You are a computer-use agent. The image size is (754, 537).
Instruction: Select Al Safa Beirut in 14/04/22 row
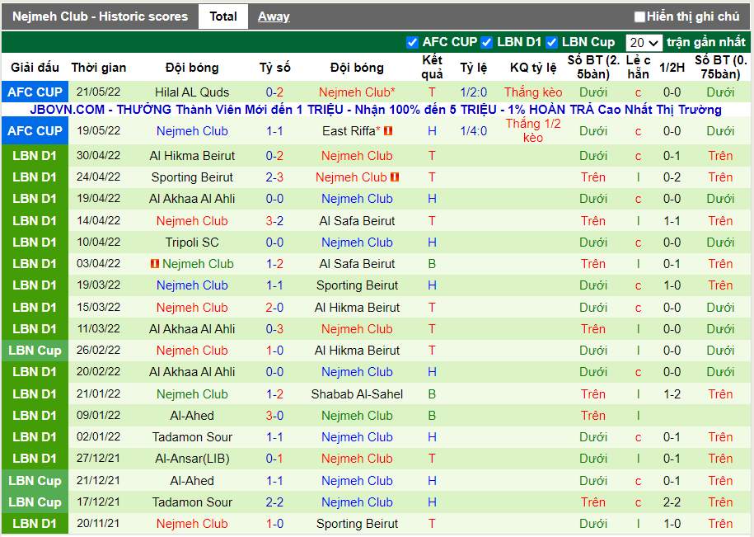pos(357,221)
